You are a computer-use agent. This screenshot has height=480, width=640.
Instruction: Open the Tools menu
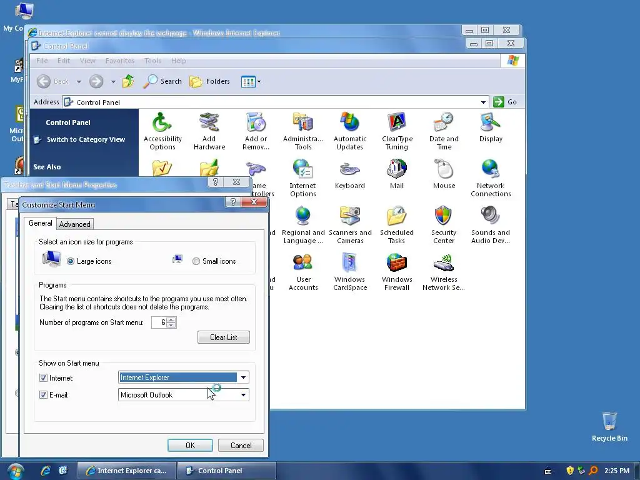point(152,61)
